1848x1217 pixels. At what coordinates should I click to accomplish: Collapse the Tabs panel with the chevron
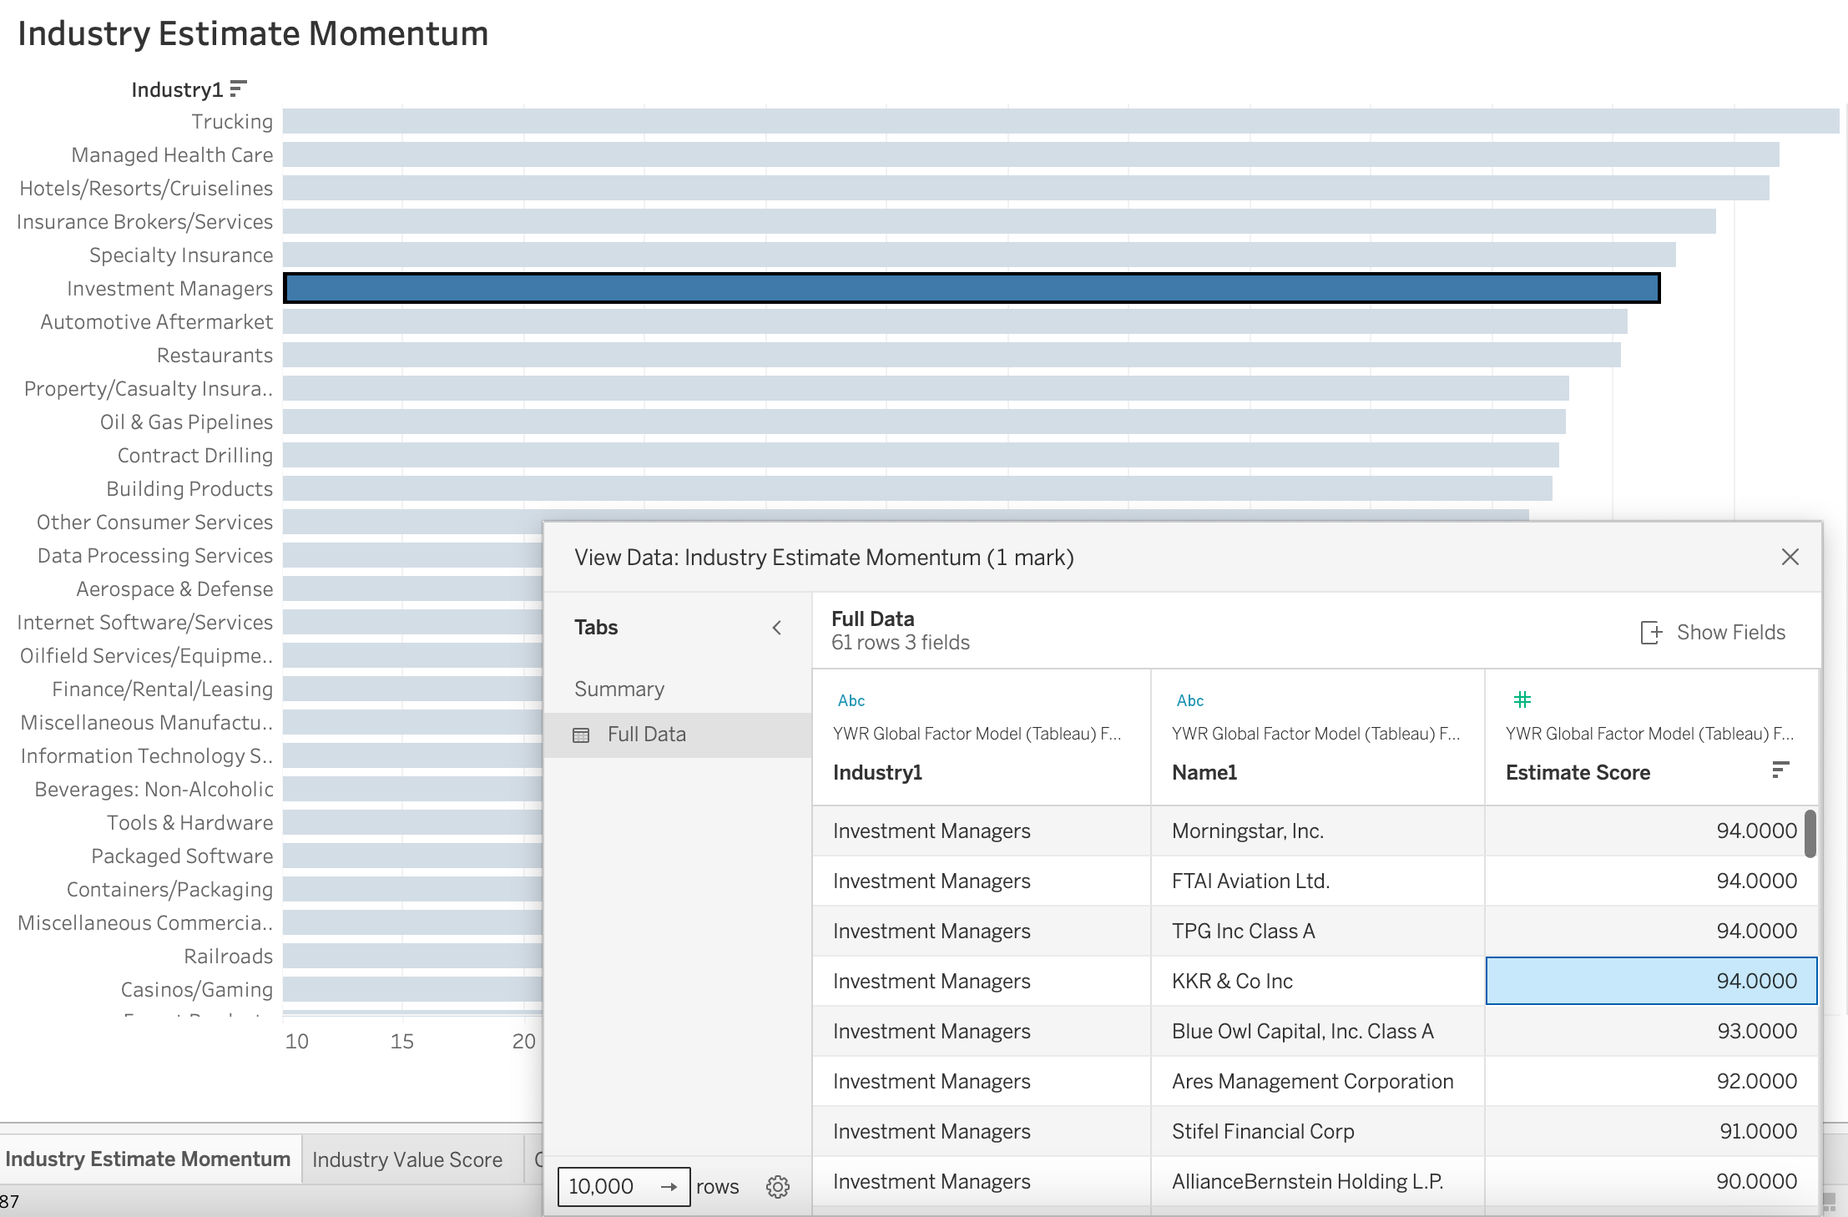(776, 628)
